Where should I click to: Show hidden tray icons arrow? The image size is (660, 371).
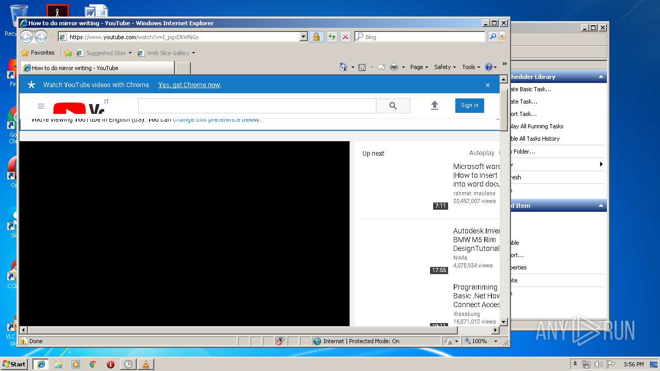(x=575, y=364)
